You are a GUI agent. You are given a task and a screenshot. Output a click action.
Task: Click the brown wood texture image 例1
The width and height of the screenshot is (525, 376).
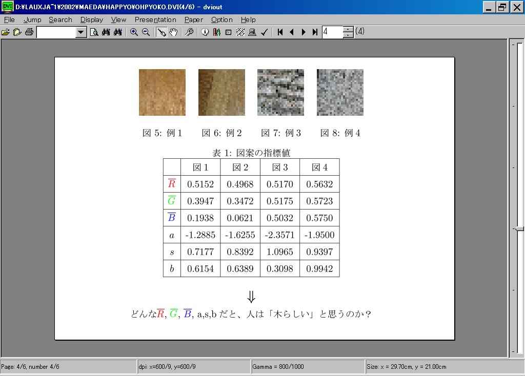coord(162,92)
